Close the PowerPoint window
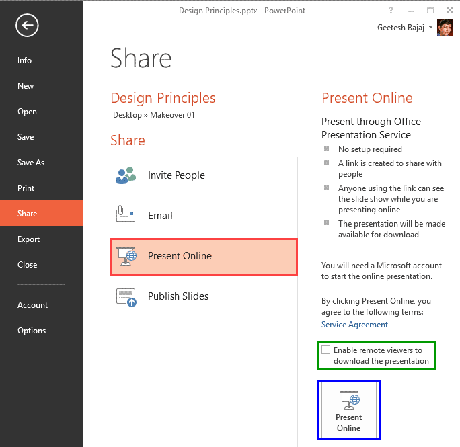 click(x=450, y=11)
